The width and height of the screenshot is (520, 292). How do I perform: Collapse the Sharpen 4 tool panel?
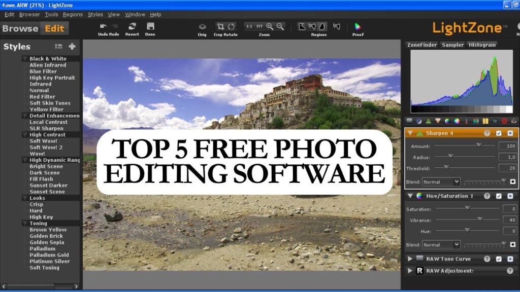(x=410, y=133)
